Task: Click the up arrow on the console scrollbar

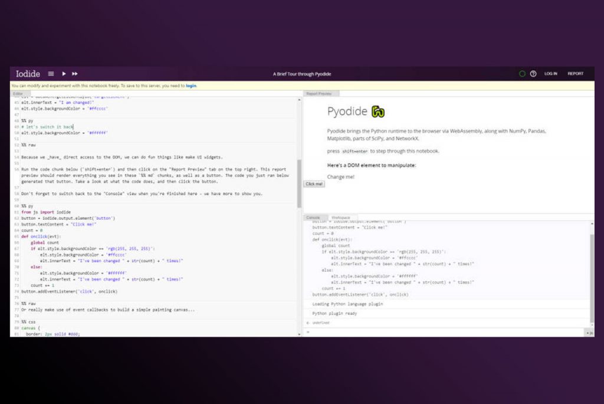Action: click(x=592, y=222)
